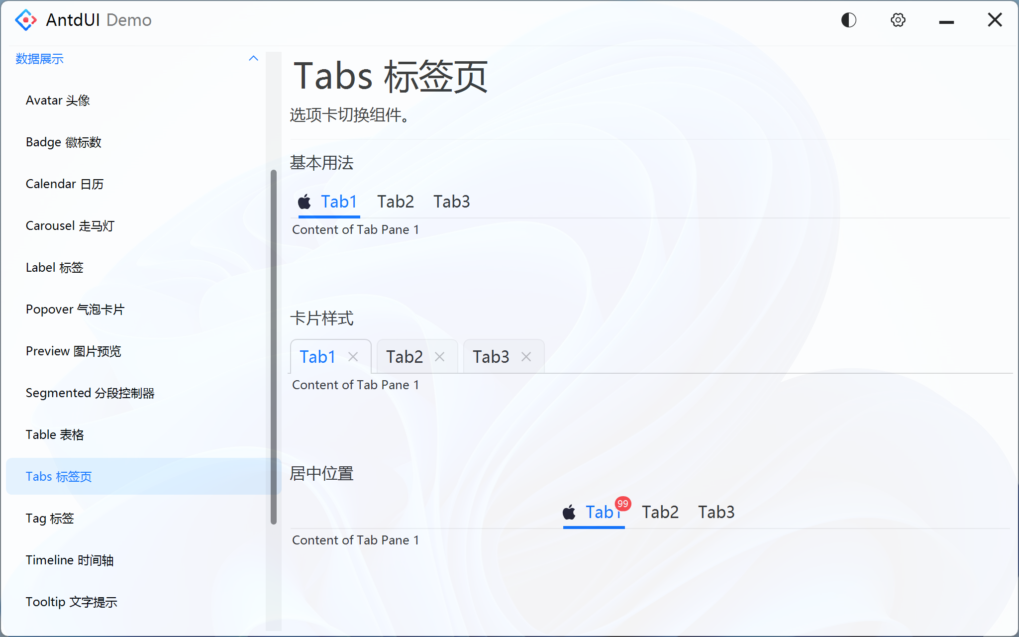
Task: Close Tab1 in the card style example
Action: 353,357
